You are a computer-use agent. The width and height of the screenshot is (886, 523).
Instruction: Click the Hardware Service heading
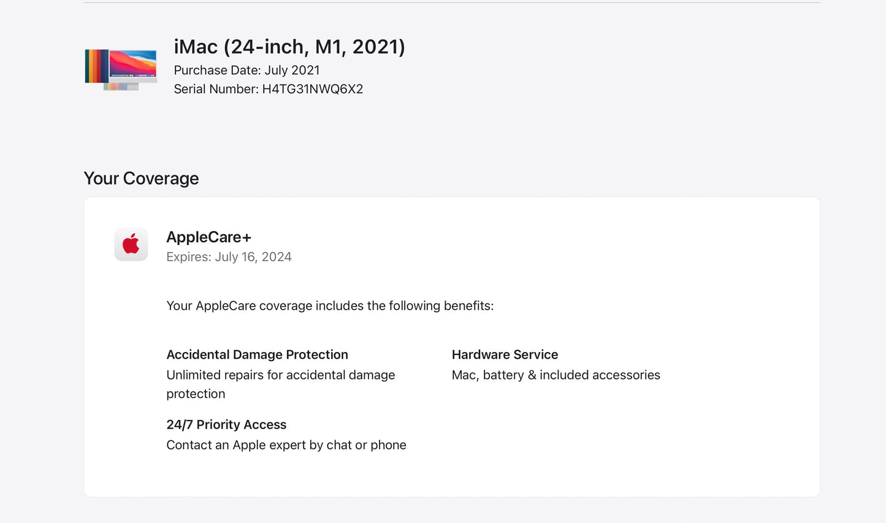tap(505, 355)
